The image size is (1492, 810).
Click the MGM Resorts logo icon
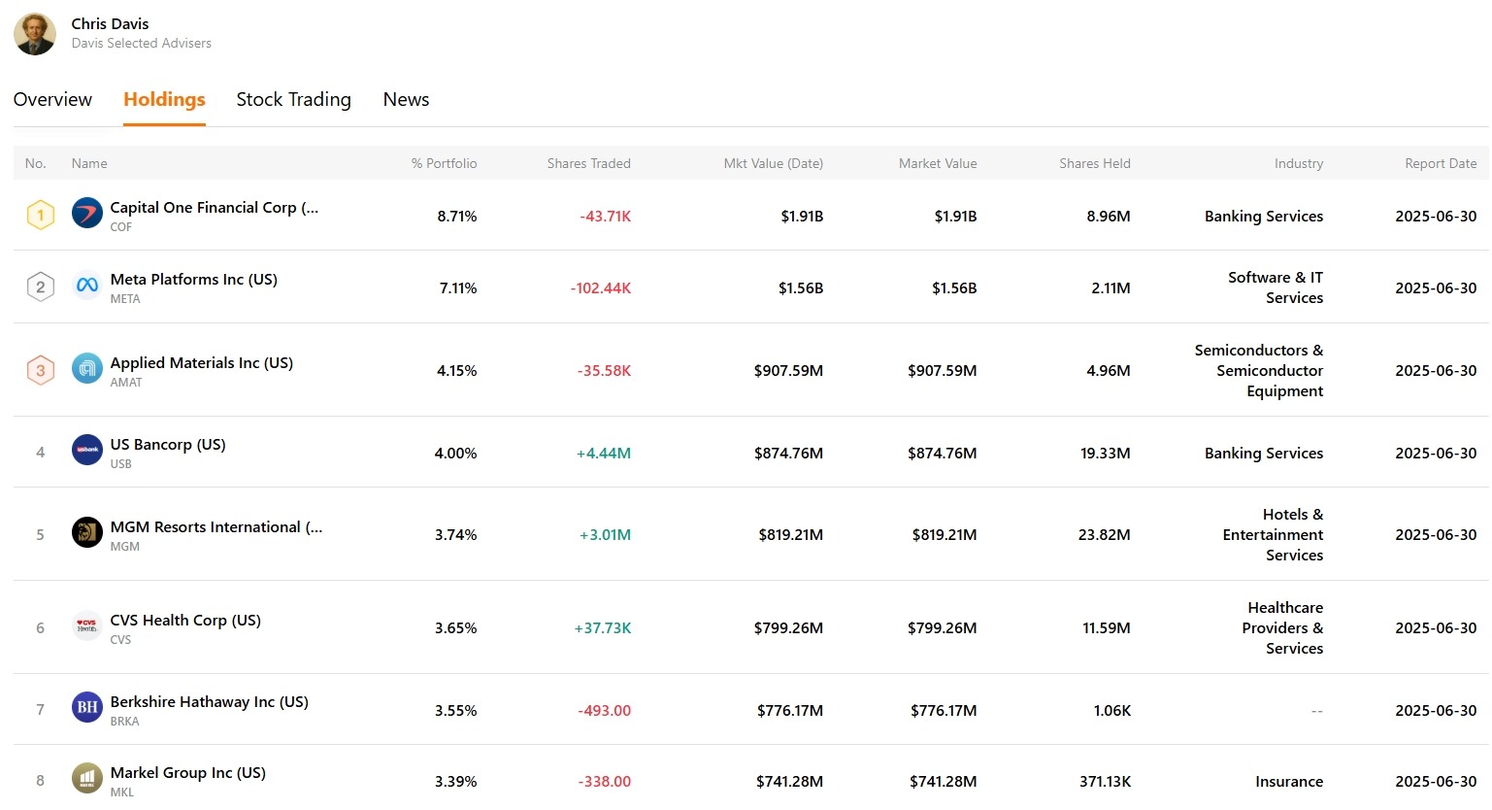coord(87,532)
